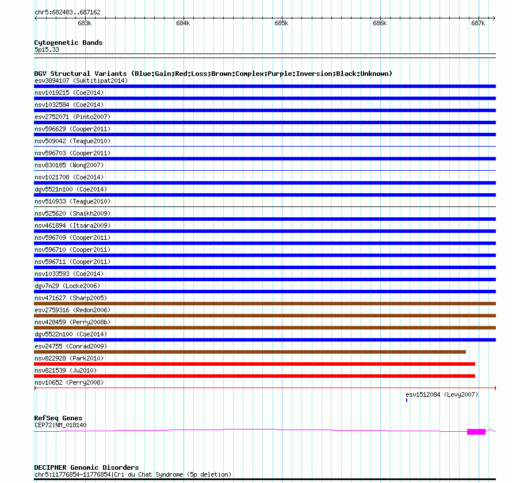Open the nsv1032584 (Coe2014) variant label
The width and height of the screenshot is (512, 483).
tap(69, 105)
